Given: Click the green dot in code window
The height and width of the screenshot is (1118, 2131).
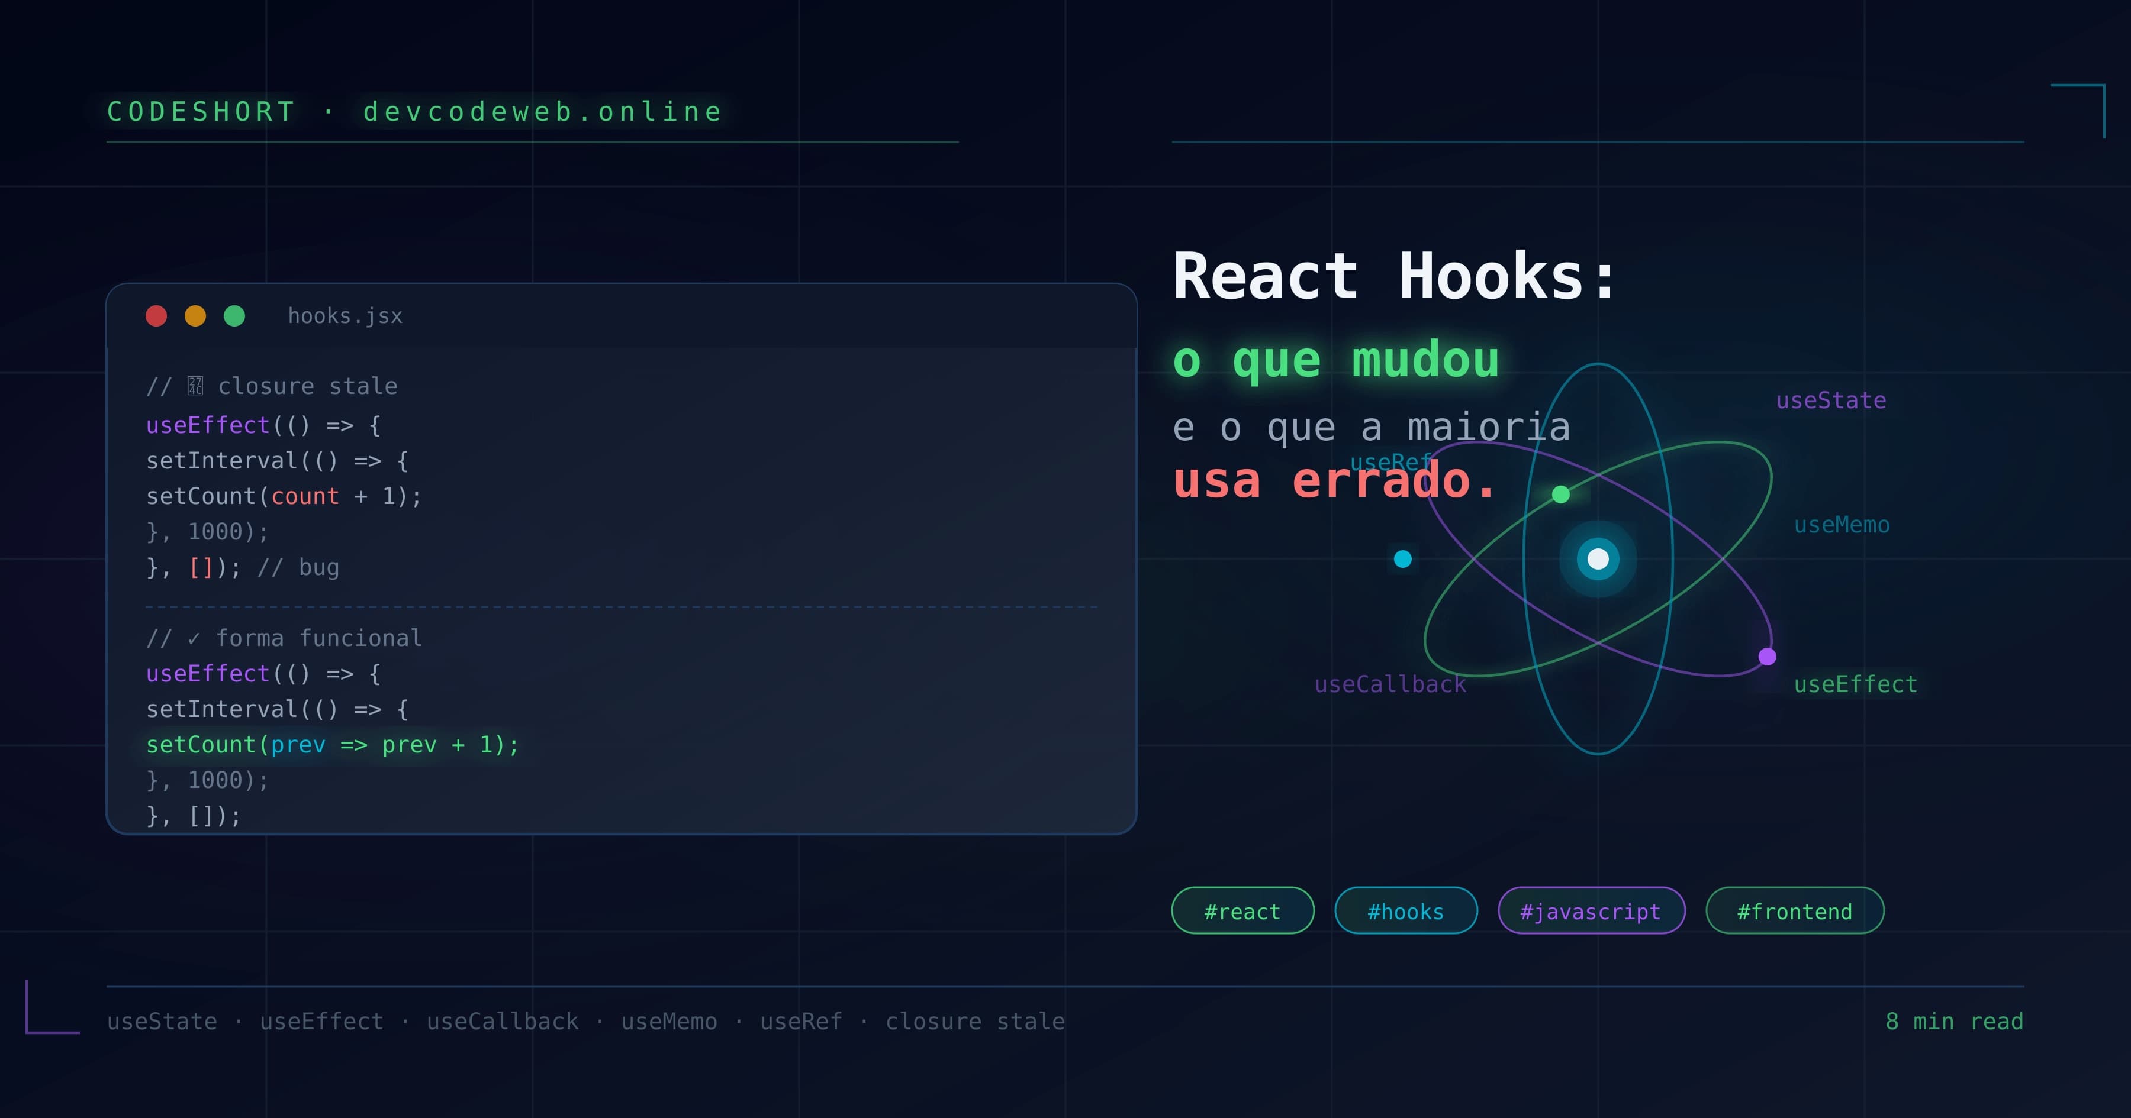Looking at the screenshot, I should (234, 316).
